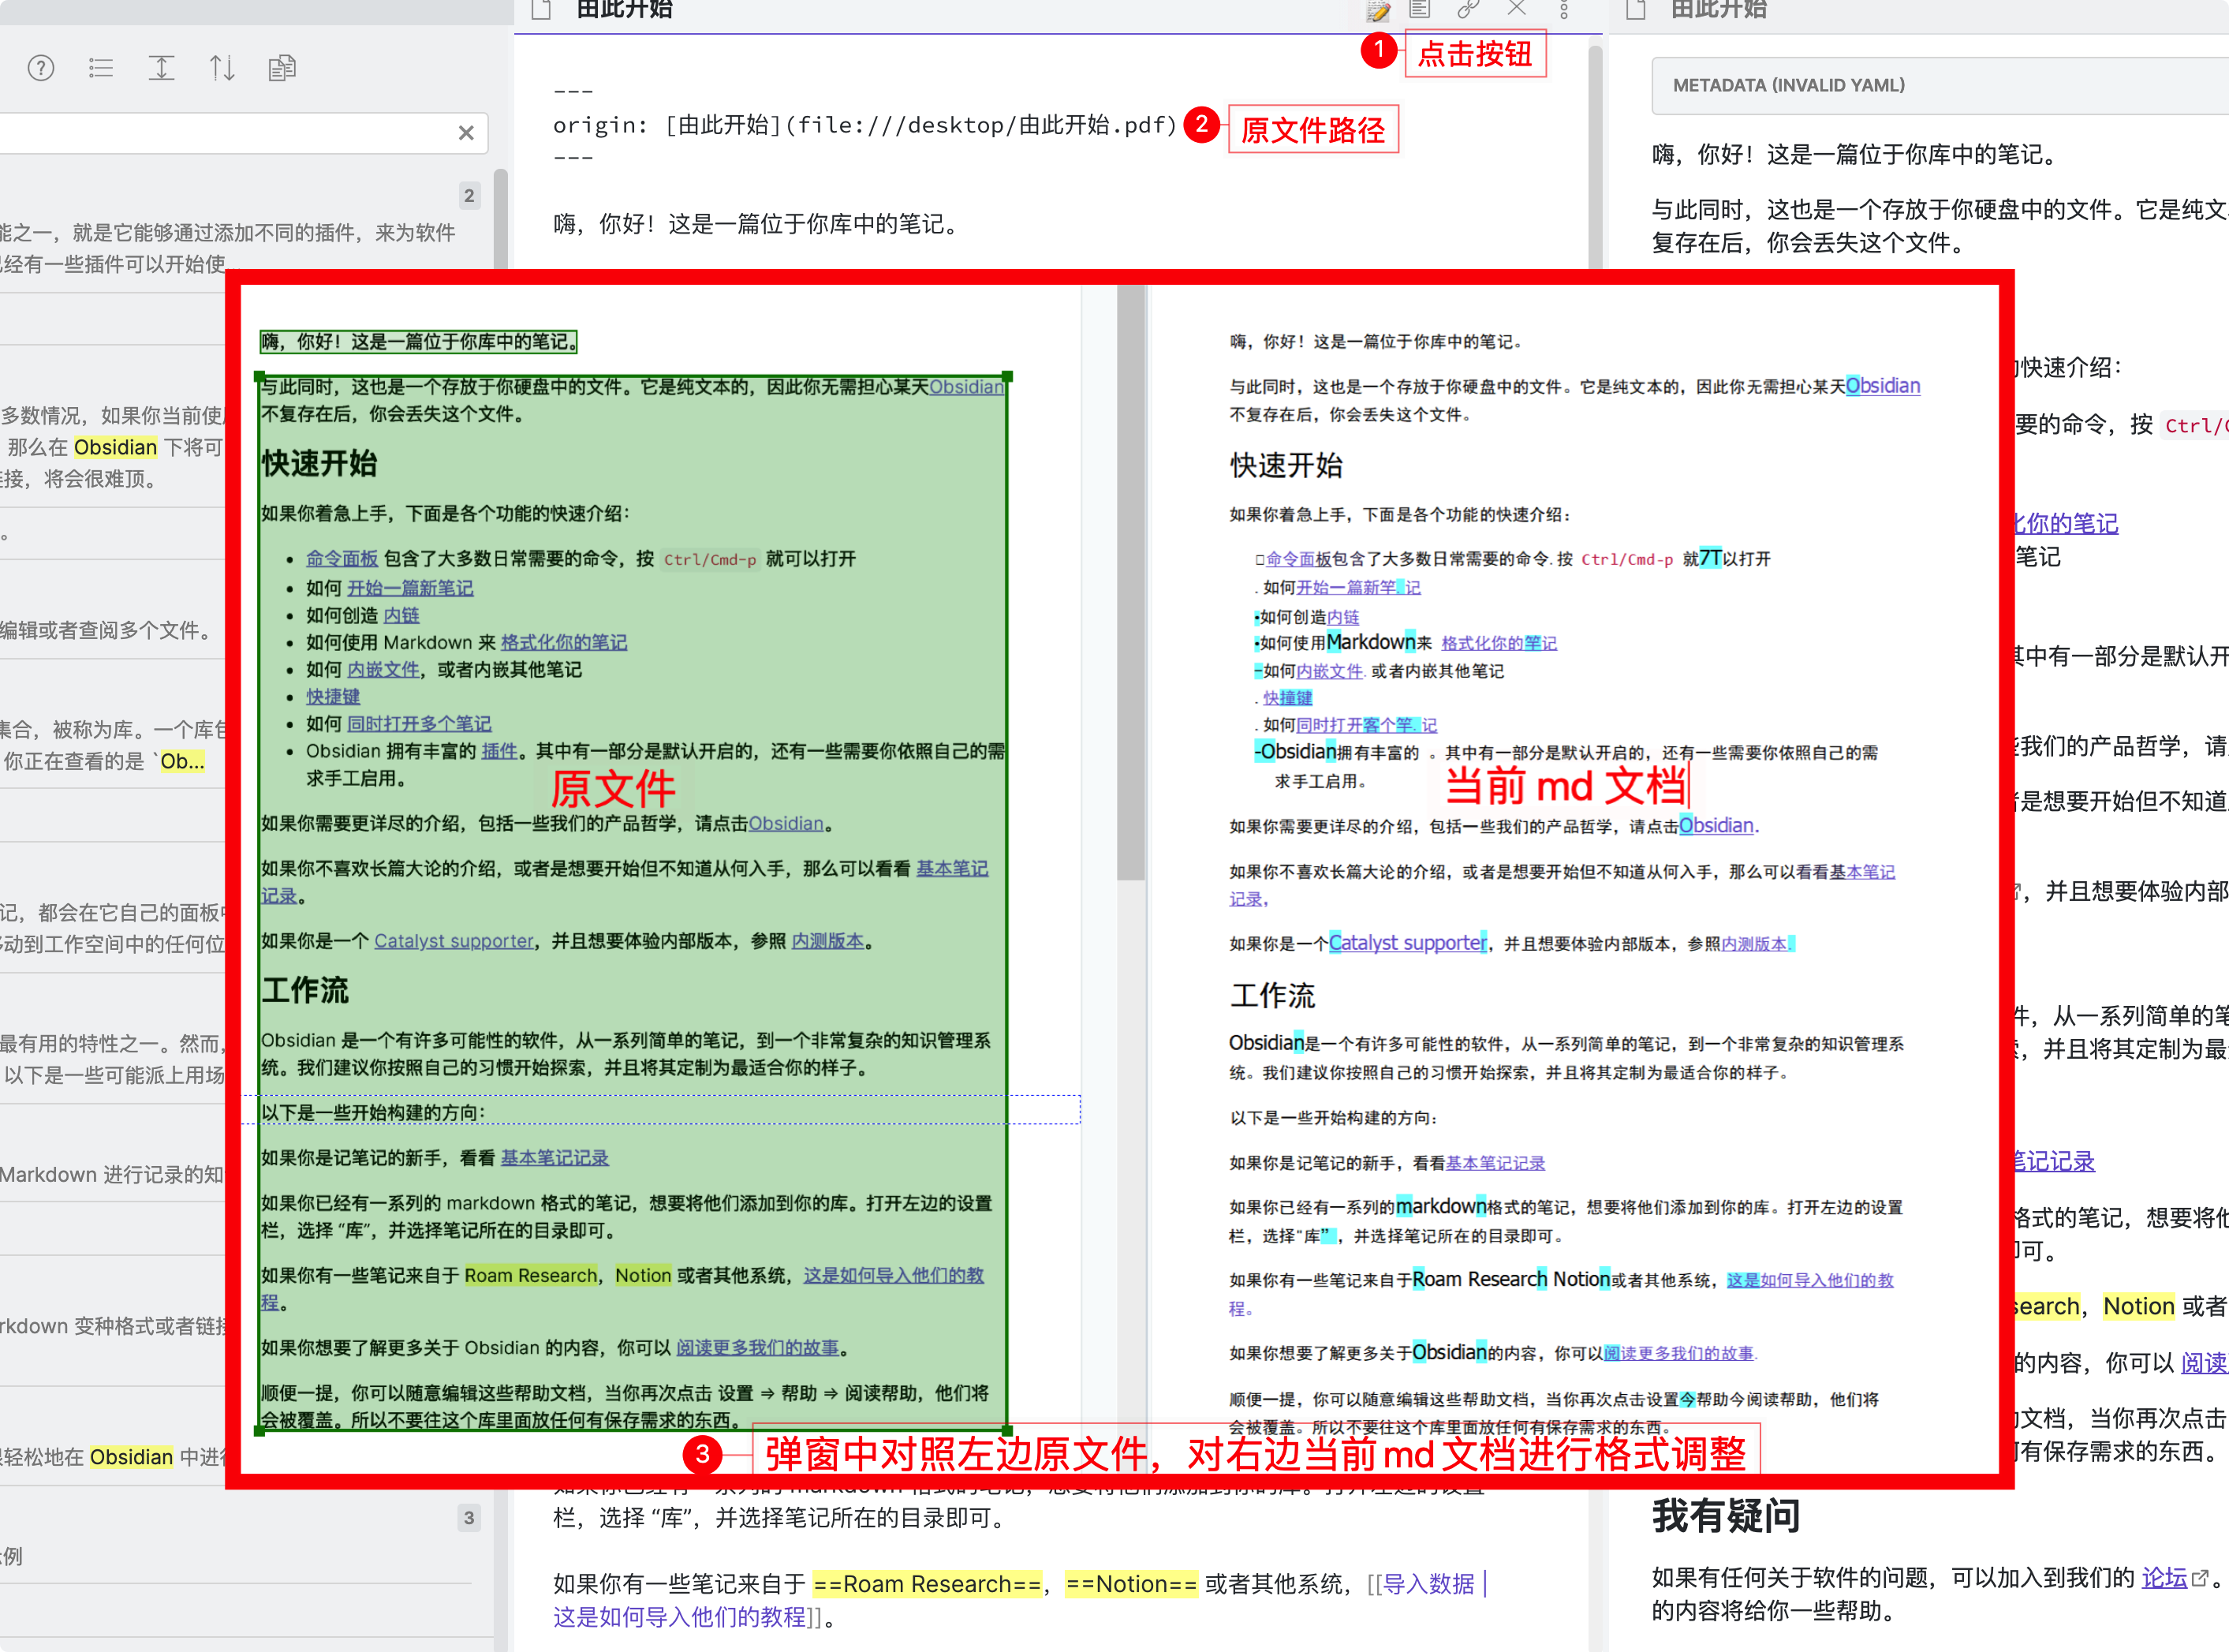Click 导入数据 wikilink text in editor
This screenshot has width=2229, height=1652.
1428,1584
